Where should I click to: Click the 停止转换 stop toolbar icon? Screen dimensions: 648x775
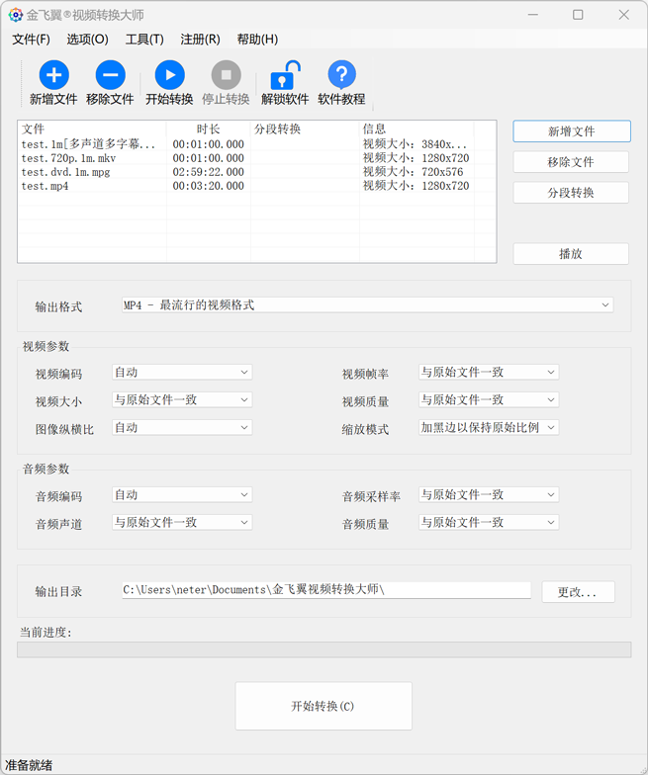click(226, 75)
